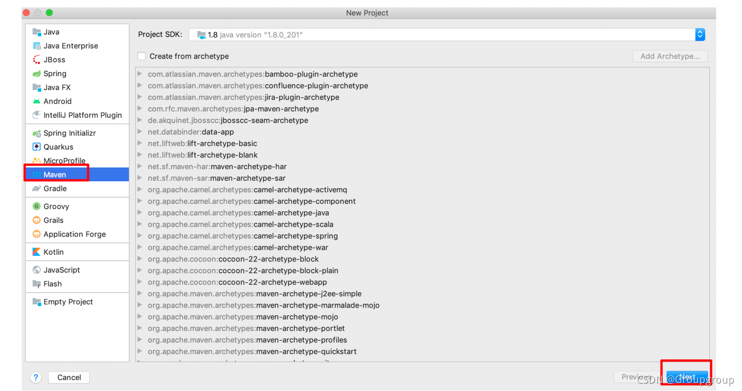Screen dimensions: 742x391
Task: Select cocoon-22-archetype-block row
Action: coord(422,259)
